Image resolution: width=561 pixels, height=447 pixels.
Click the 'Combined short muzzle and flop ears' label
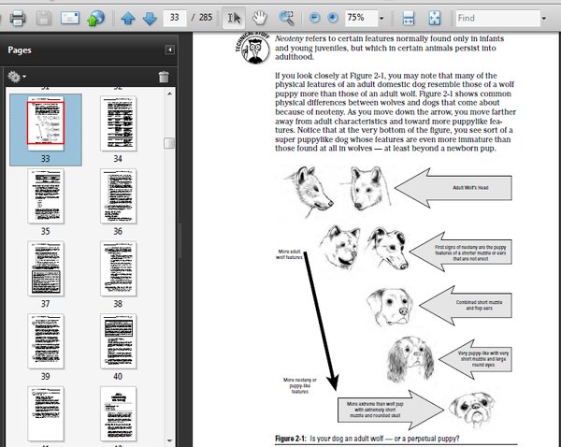(x=479, y=305)
